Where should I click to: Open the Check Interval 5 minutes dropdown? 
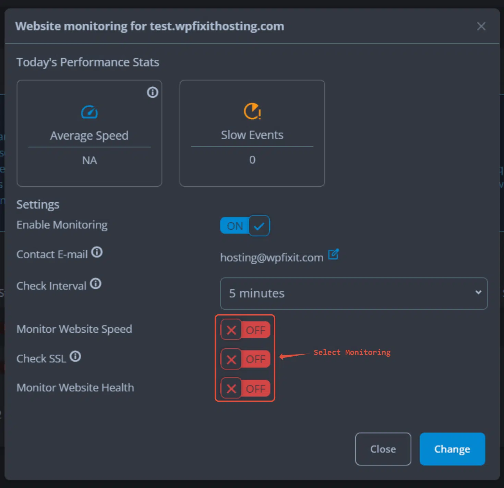click(x=354, y=294)
